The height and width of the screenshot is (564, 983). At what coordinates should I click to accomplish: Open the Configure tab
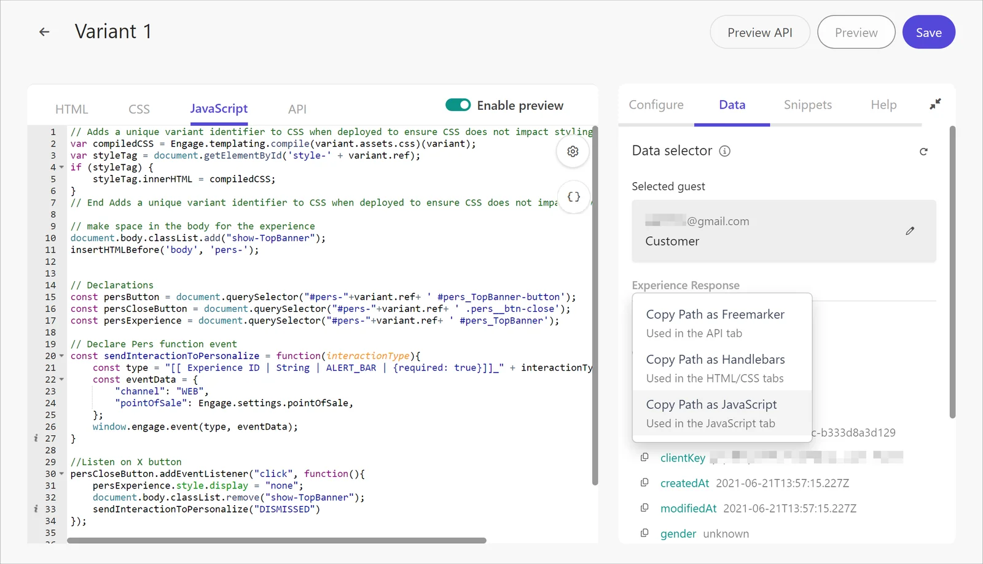point(656,105)
